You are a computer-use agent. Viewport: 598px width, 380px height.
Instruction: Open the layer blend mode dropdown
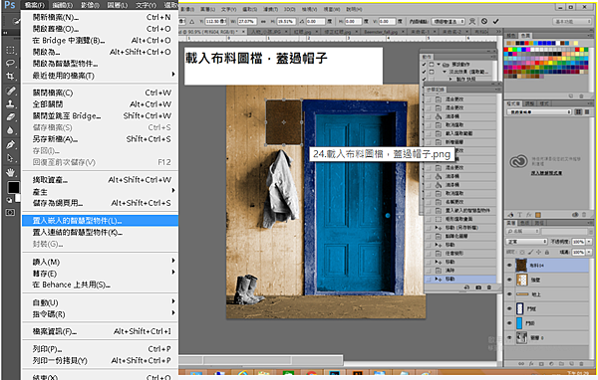[x=526, y=242]
